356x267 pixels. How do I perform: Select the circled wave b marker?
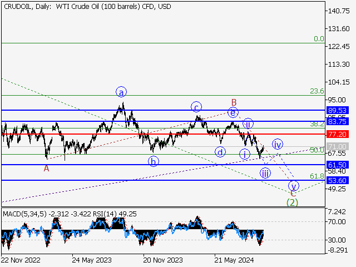(153, 161)
